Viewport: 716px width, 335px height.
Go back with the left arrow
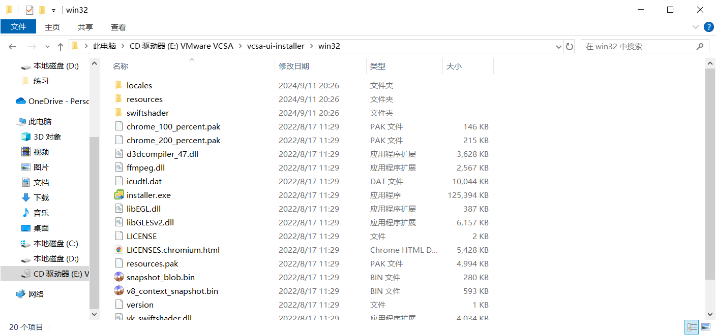[x=13, y=46]
